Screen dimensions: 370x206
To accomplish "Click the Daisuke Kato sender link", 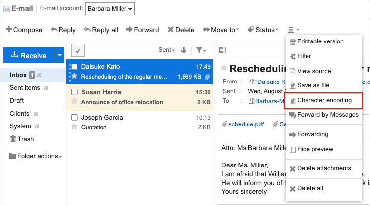I will pyautogui.click(x=270, y=82).
